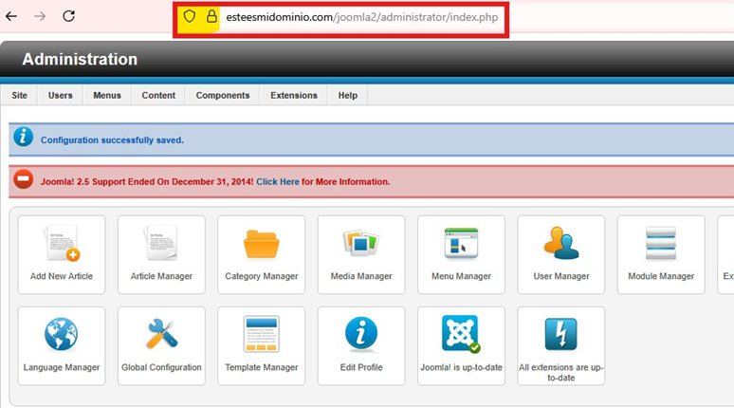Viewport: 734px width, 408px height.
Task: Open the Content menu
Action: [x=158, y=95]
